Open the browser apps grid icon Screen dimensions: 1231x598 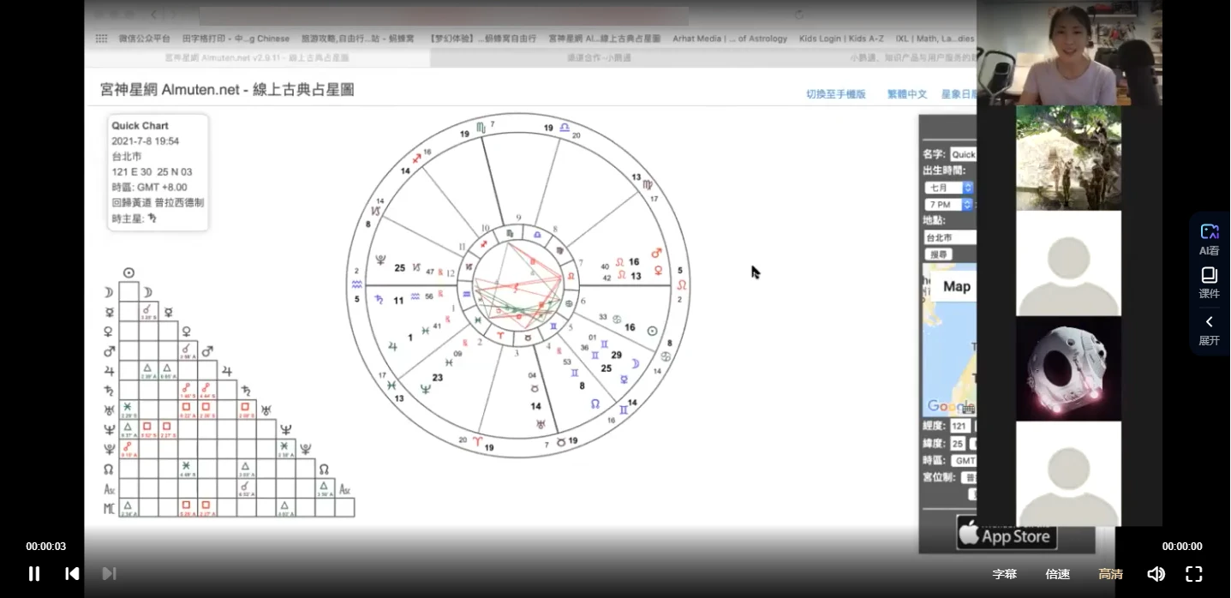click(x=101, y=39)
